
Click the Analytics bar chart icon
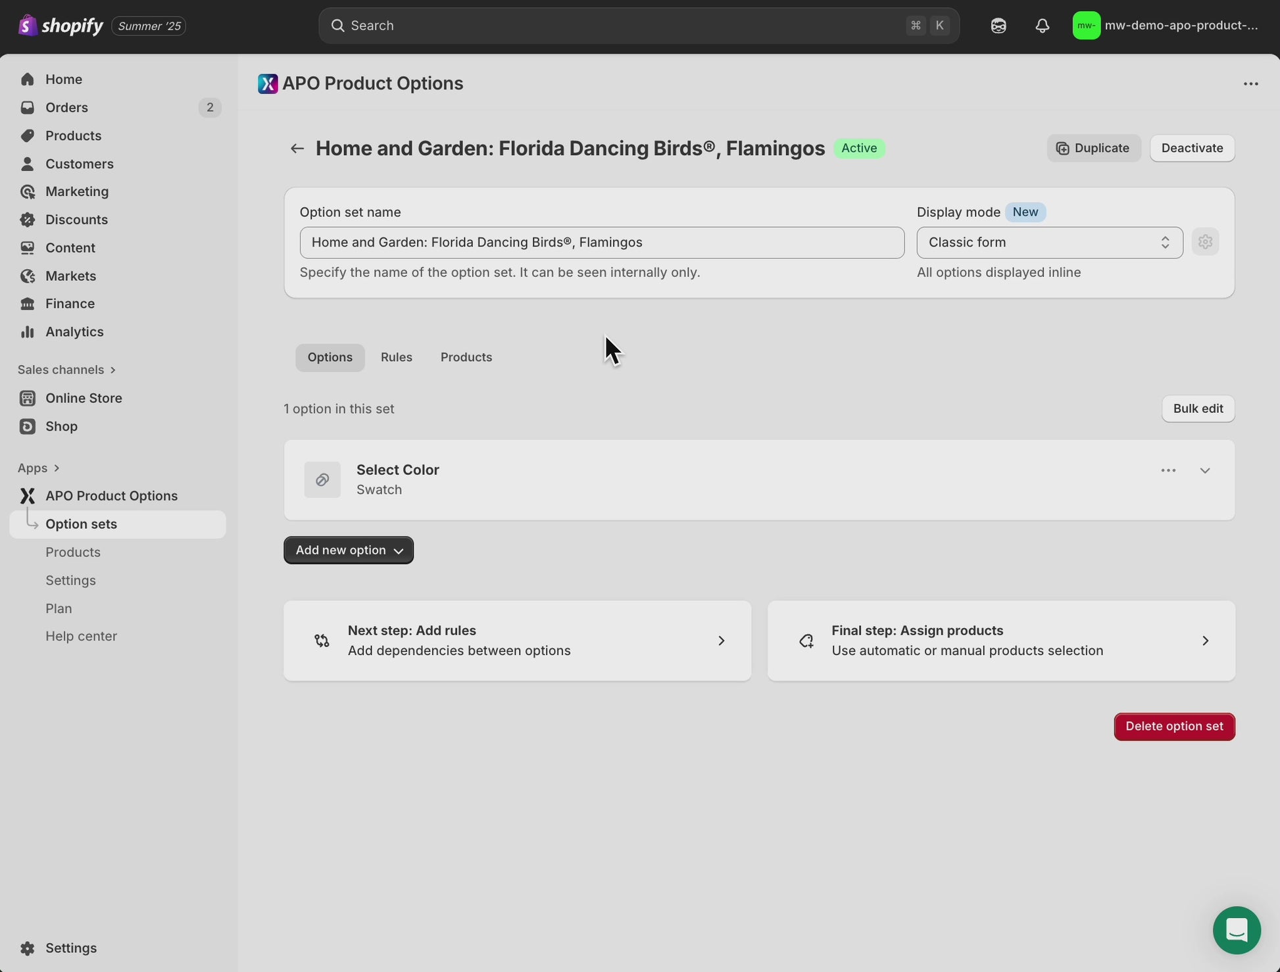point(28,332)
